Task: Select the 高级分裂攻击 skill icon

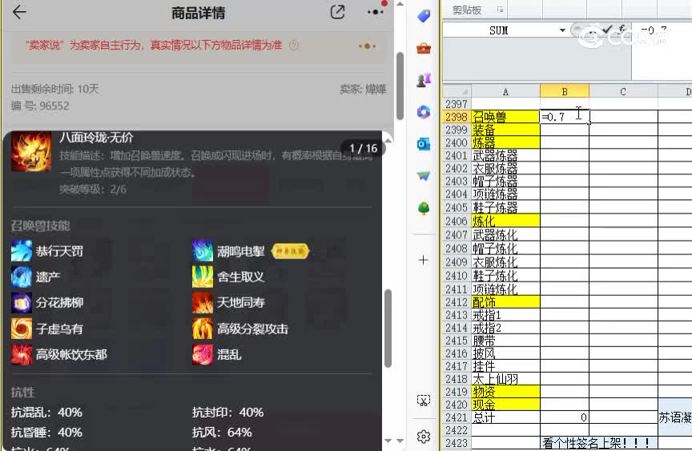Action: click(x=203, y=329)
